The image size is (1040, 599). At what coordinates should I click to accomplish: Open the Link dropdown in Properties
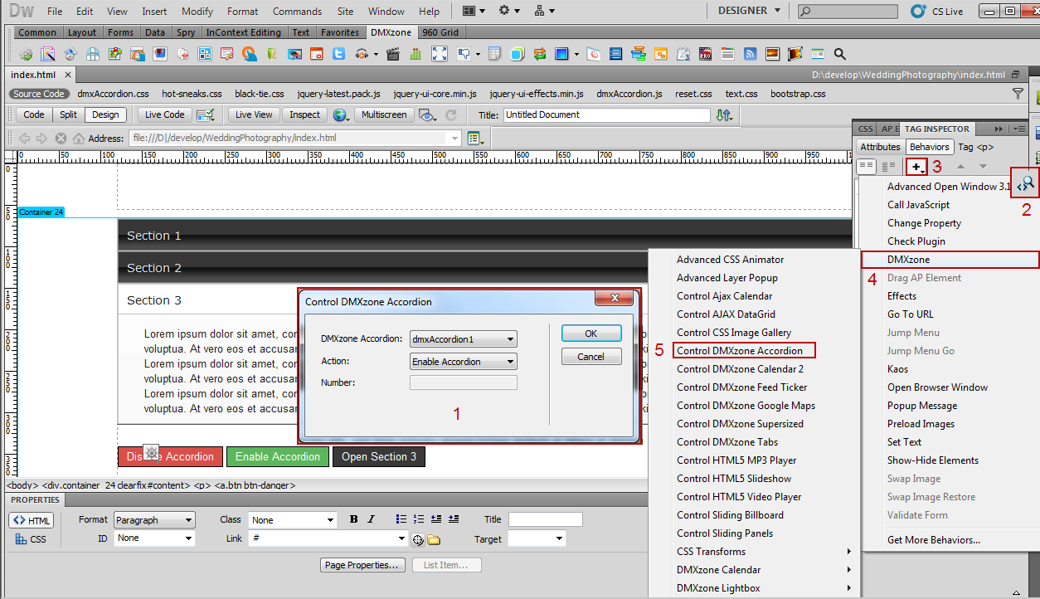(328, 539)
